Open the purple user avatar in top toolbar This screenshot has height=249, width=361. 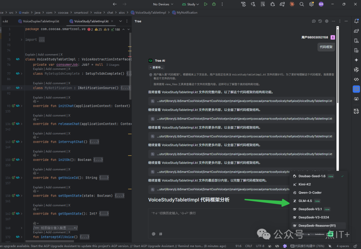point(321,4)
